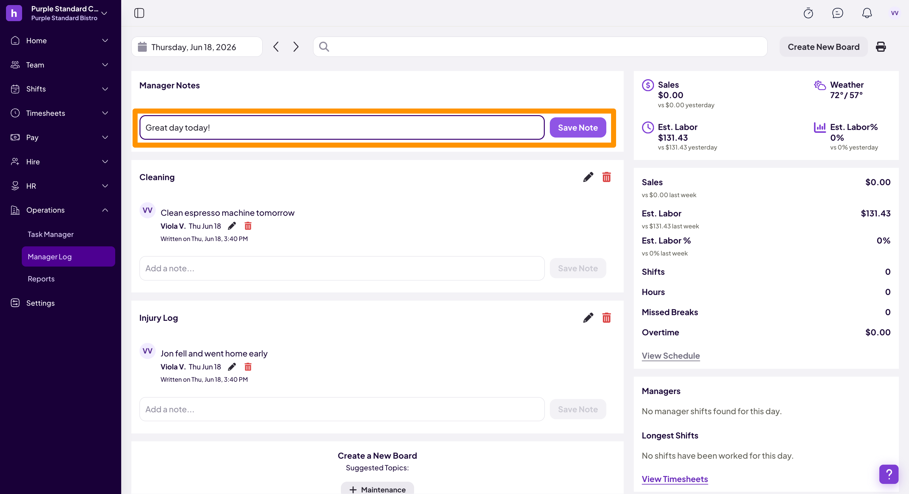Open the notifications bell
Viewport: 909px width, 494px height.
coord(867,13)
